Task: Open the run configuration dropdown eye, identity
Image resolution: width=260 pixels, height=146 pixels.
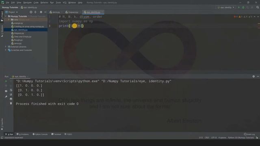Action: tap(226, 7)
